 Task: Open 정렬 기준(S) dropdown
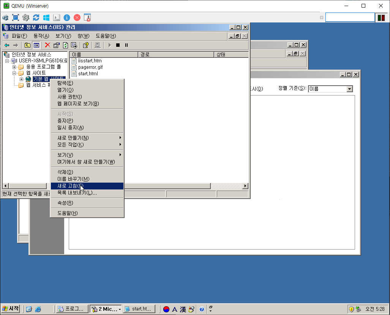[x=349, y=89]
